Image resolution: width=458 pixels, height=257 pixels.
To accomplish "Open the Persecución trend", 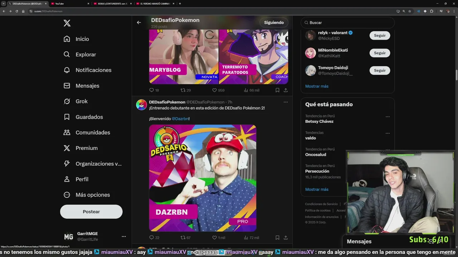I will pos(317,171).
